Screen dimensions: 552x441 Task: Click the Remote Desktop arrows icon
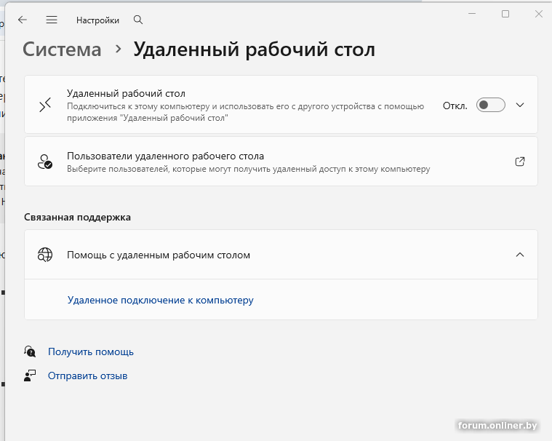point(46,105)
